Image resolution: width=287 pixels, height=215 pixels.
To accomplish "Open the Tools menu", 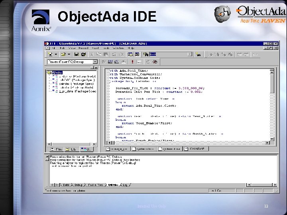I will tap(106, 48).
